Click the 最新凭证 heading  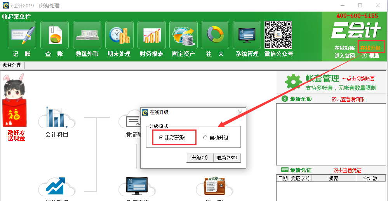point(301,170)
